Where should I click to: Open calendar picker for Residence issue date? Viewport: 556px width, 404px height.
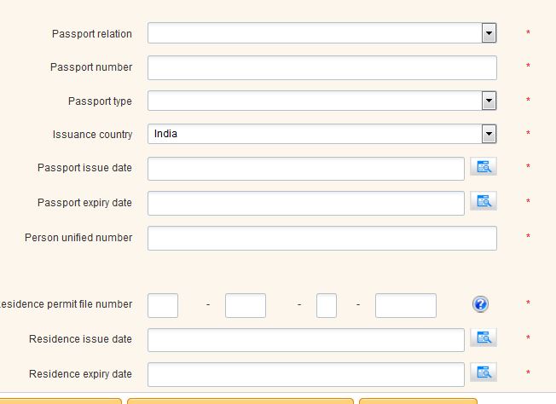[484, 338]
